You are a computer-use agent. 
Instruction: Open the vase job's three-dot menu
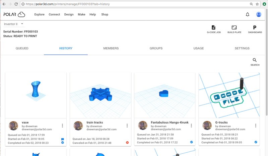tap(62, 126)
